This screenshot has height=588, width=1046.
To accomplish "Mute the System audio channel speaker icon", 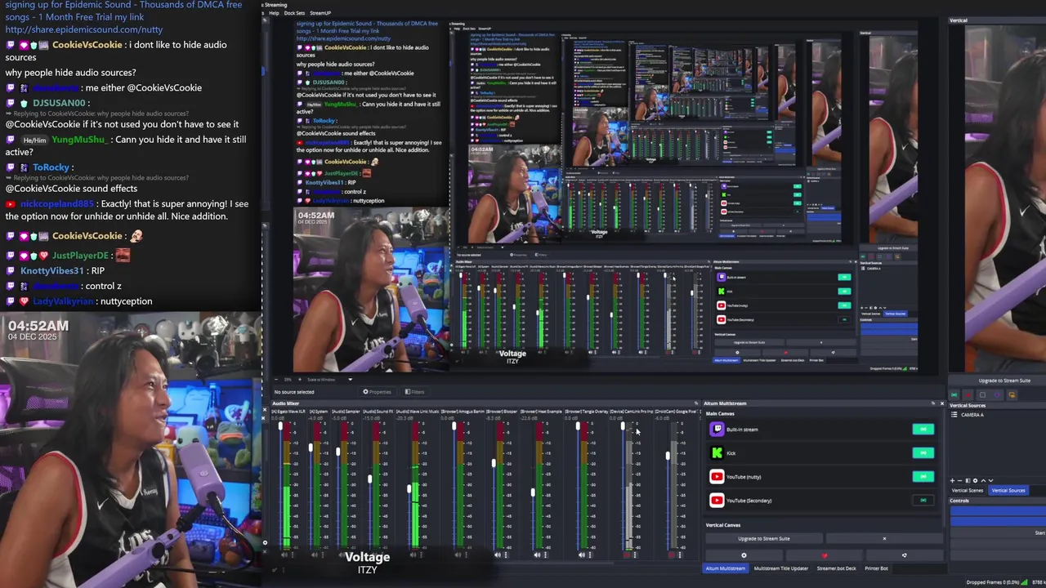I will (315, 555).
